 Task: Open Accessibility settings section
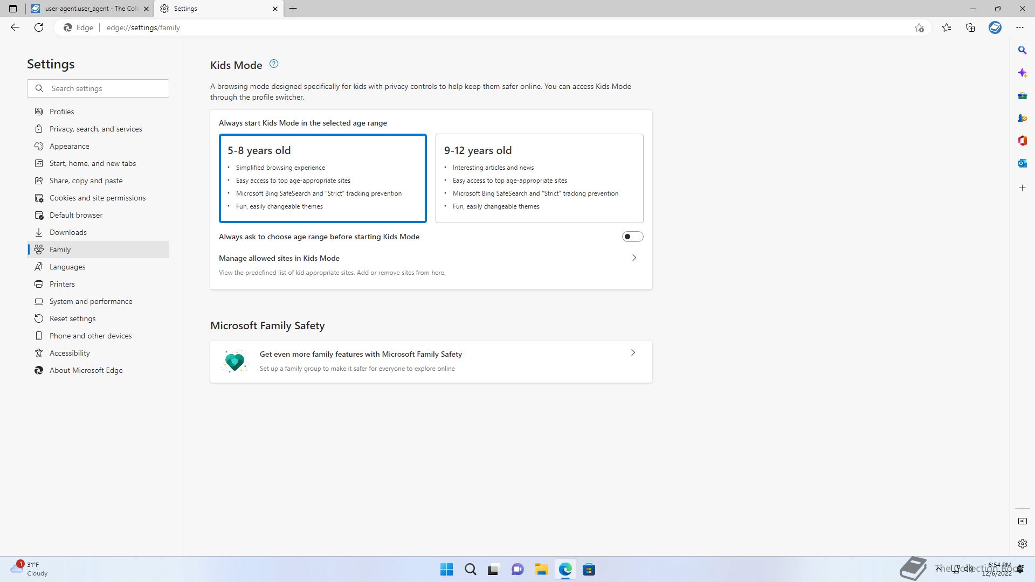[98, 353]
